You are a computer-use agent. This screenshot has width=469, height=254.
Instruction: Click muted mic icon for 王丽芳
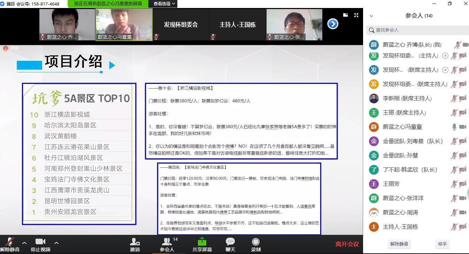pyautogui.click(x=454, y=184)
